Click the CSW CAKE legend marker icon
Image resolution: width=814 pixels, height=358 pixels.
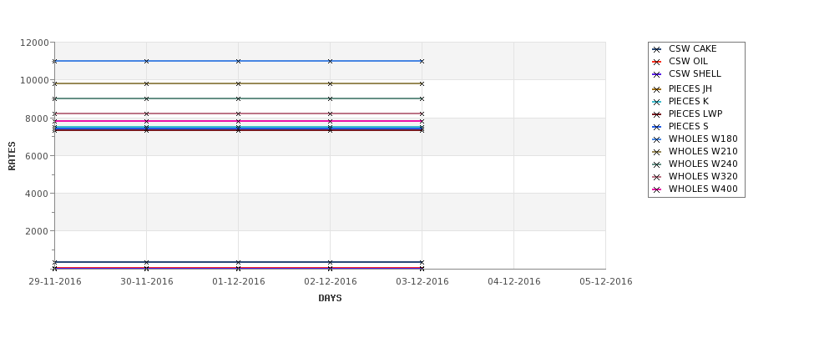click(x=657, y=49)
